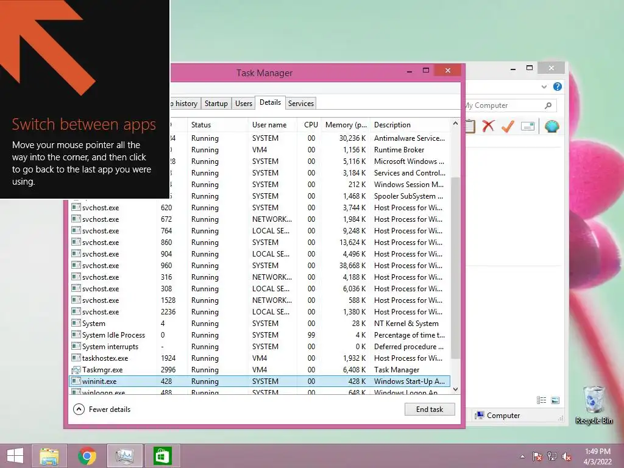Minimize the Task Manager window
Screen dimensions: 624x468
pos(409,71)
